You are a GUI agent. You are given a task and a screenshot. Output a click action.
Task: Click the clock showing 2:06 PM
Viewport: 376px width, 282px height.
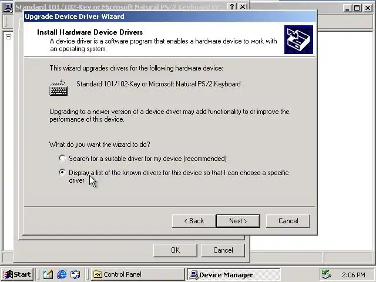354,275
